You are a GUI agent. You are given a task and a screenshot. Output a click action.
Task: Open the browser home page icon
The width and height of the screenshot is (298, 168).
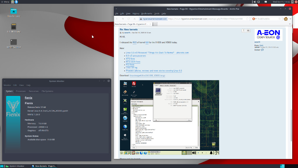134,19
